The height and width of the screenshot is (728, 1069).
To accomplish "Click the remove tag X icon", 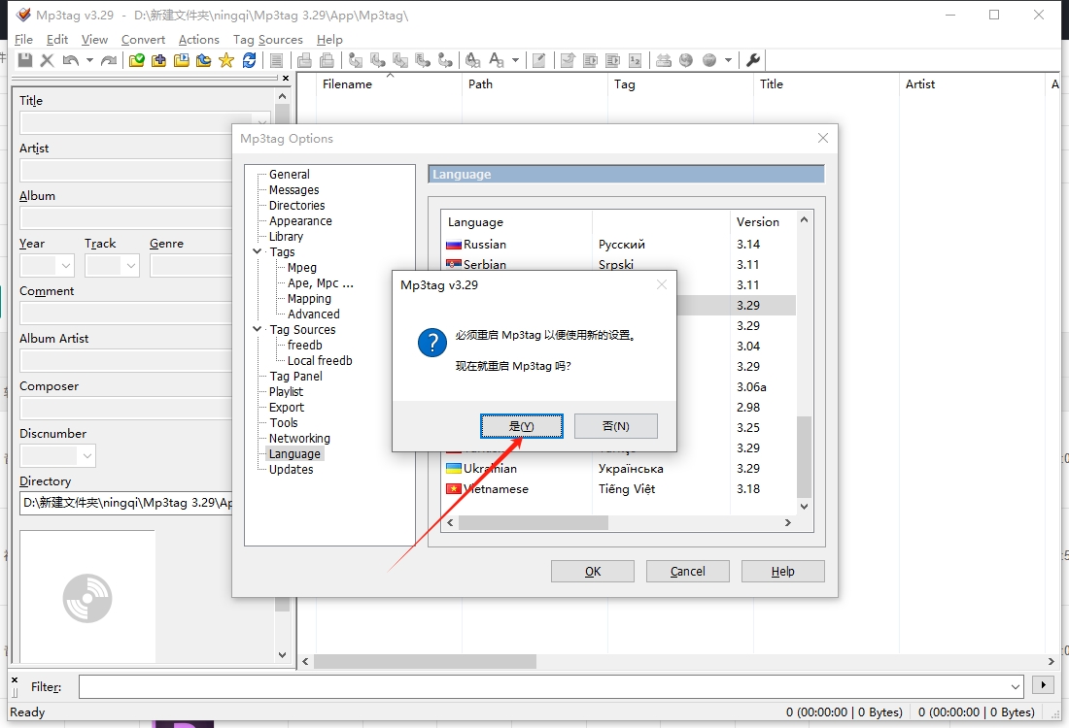I will tap(47, 60).
